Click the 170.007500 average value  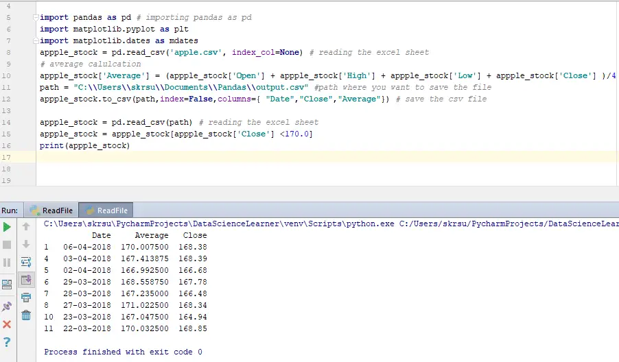click(x=145, y=247)
